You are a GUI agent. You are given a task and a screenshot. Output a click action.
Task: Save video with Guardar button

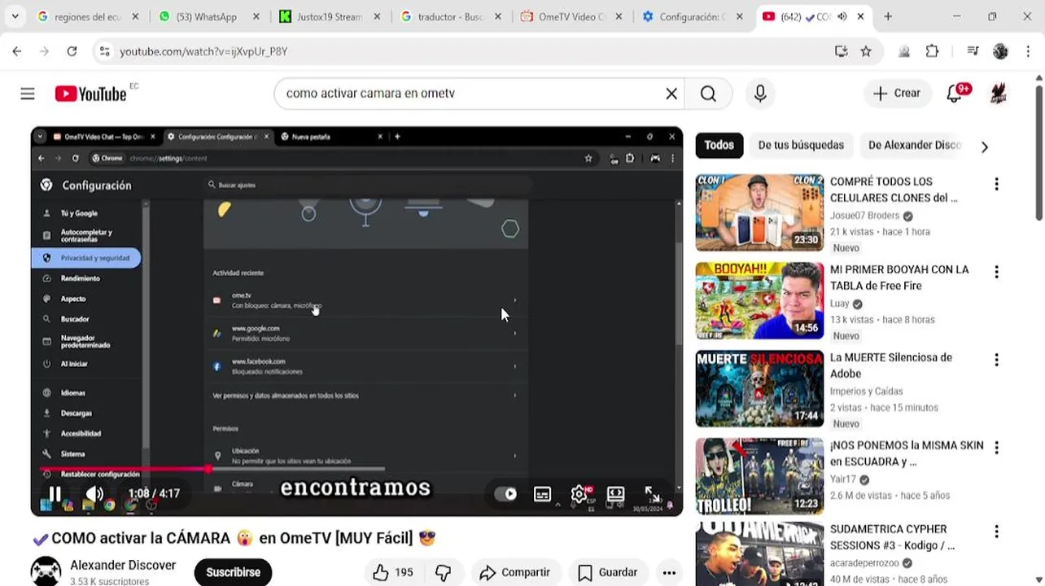pos(608,572)
